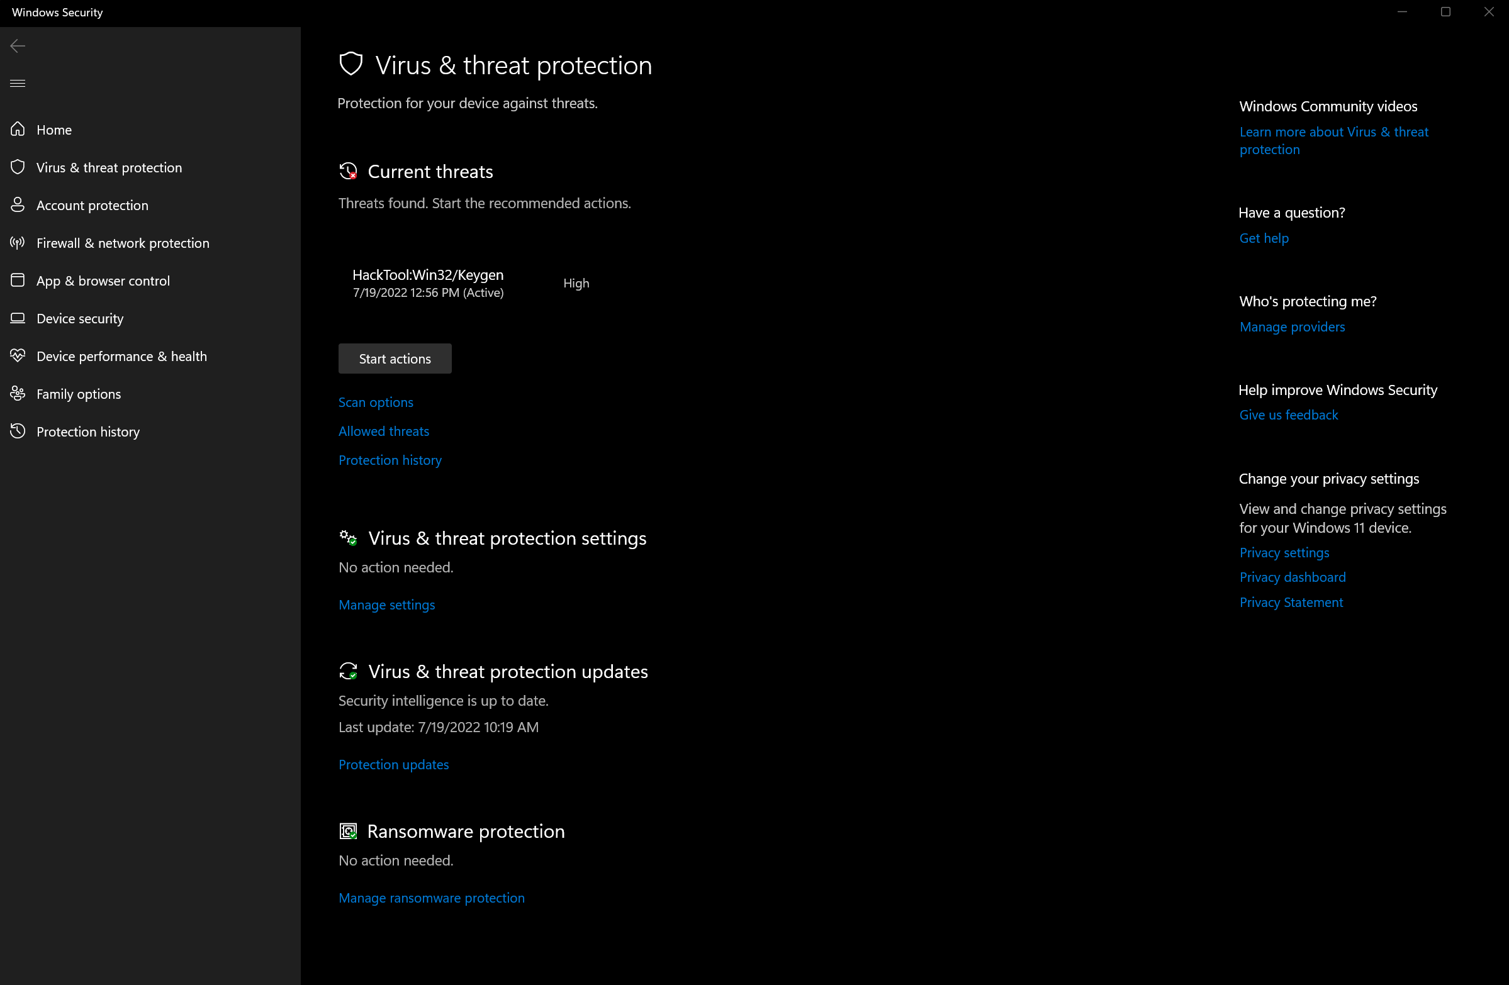Click the Device performance heart icon
Screen dimensions: 1509x985
click(18, 355)
